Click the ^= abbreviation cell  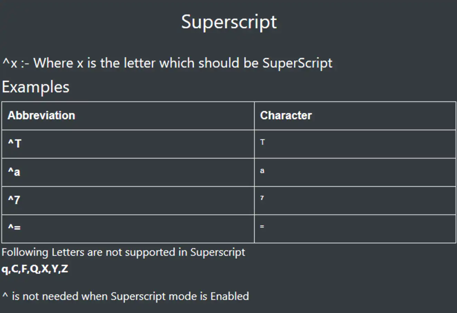[128, 229]
